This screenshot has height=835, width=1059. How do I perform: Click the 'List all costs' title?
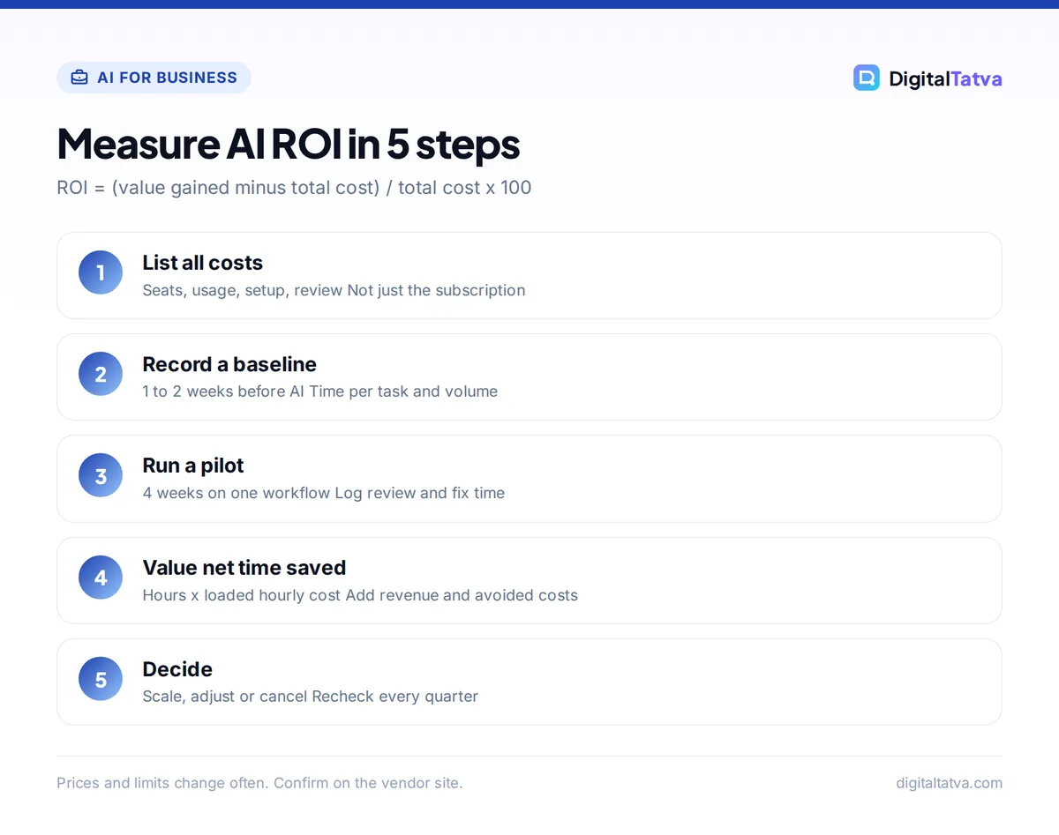click(203, 263)
